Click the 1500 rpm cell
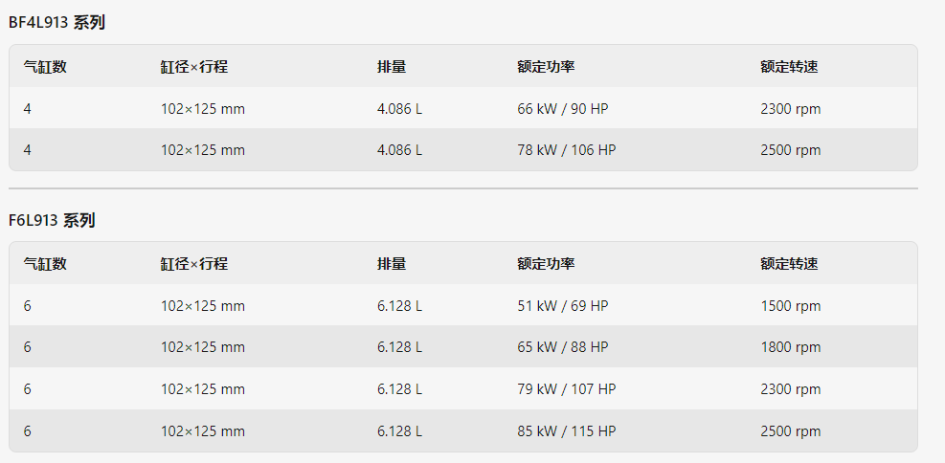The height and width of the screenshot is (463, 945). click(791, 306)
